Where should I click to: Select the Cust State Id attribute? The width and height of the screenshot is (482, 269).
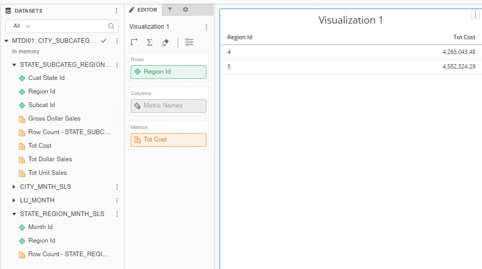click(46, 78)
